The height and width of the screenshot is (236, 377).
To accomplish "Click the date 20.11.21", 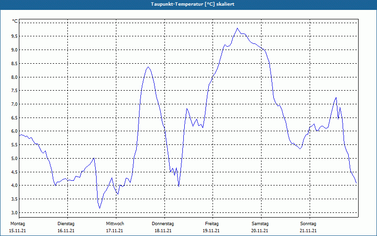I will pyautogui.click(x=260, y=231).
